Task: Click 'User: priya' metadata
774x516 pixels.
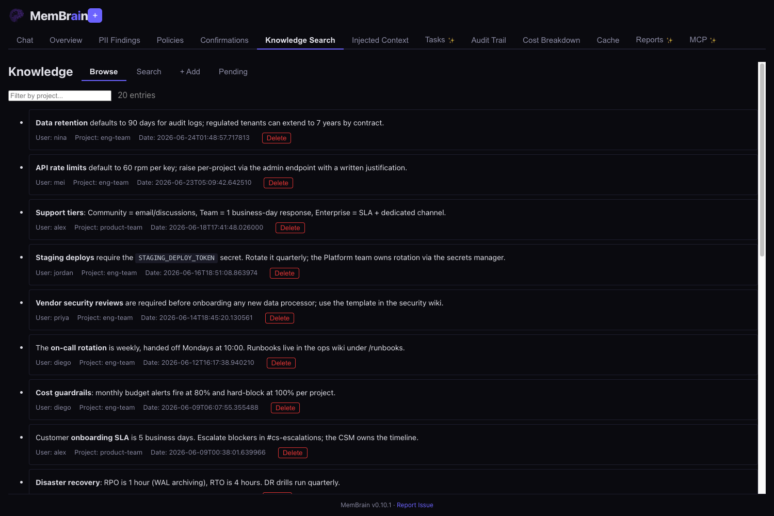Action: tap(52, 318)
